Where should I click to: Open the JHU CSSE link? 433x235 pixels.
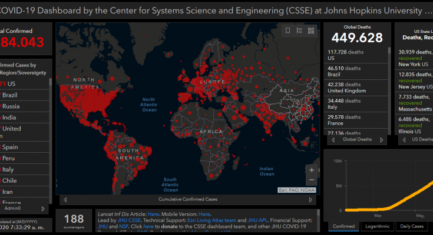click(x=129, y=220)
